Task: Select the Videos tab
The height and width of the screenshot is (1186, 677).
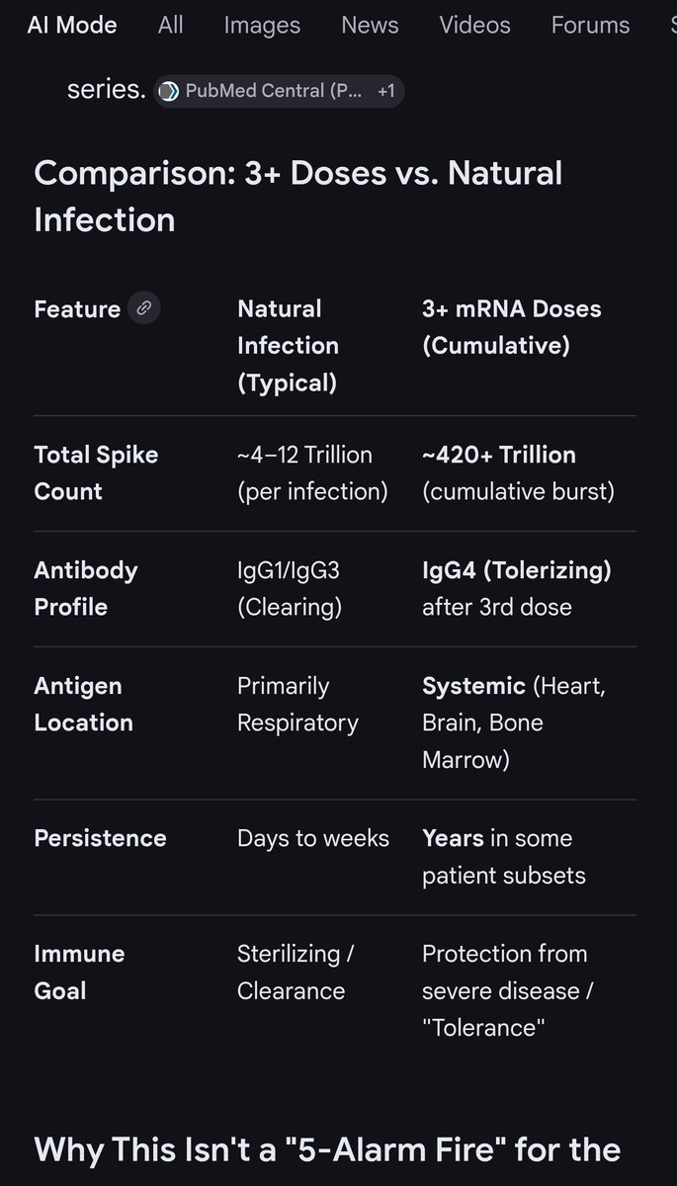Action: [474, 25]
